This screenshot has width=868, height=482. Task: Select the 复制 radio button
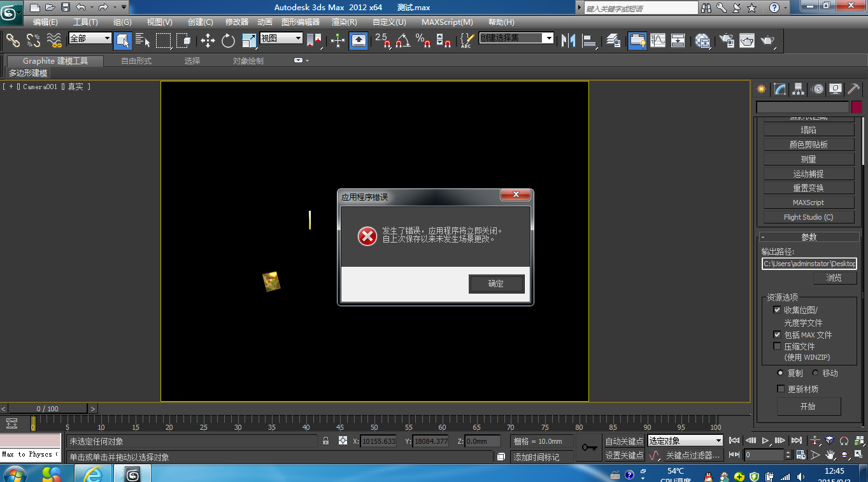[x=781, y=373]
